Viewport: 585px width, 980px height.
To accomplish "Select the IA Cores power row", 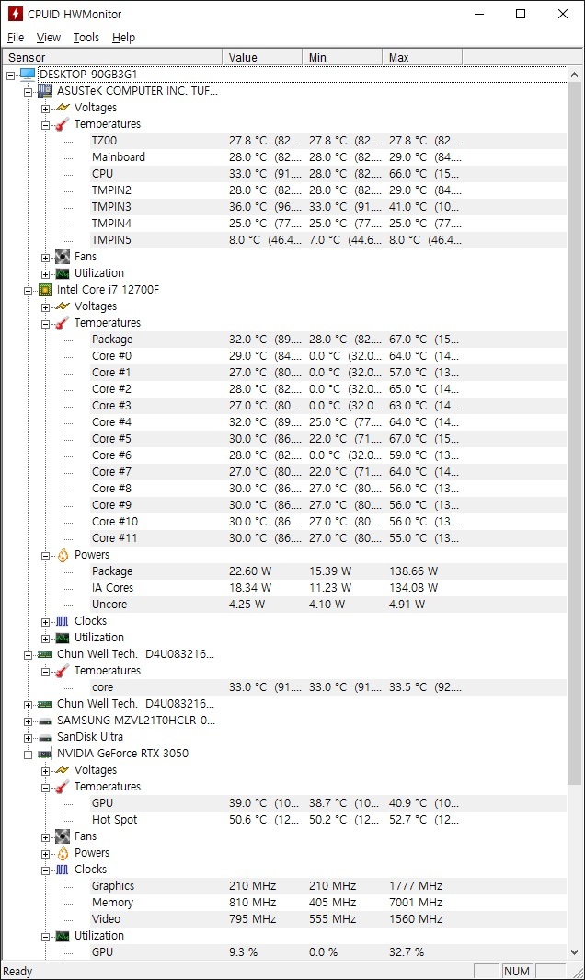I will [327, 588].
